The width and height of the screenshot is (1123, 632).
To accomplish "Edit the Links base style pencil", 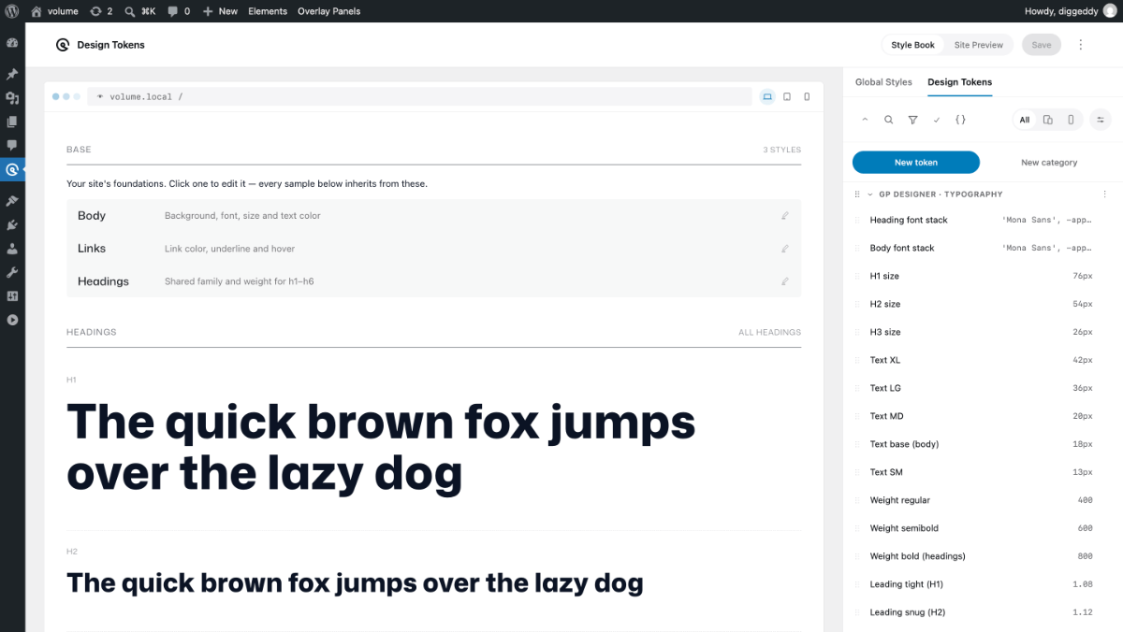I will pyautogui.click(x=785, y=249).
